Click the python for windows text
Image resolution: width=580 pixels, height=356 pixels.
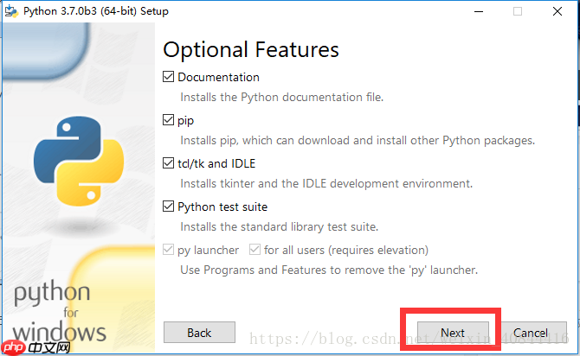pyautogui.click(x=59, y=311)
